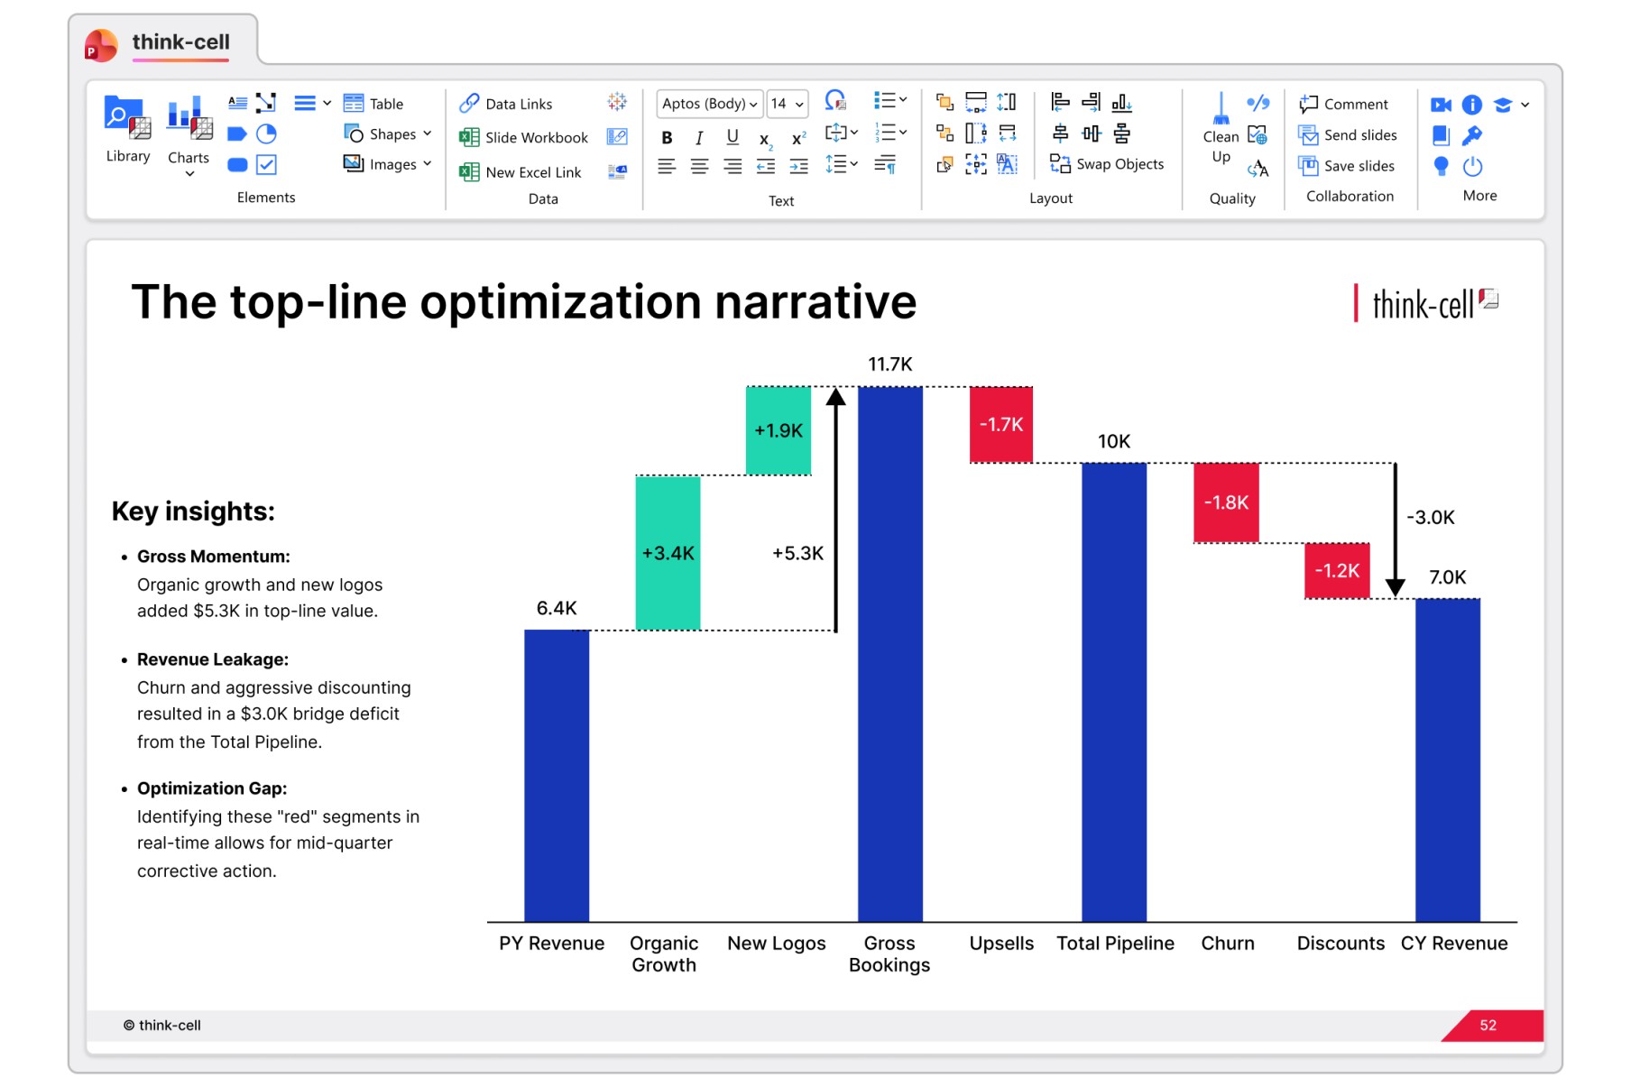Open the font size 14 dropdown

click(787, 104)
